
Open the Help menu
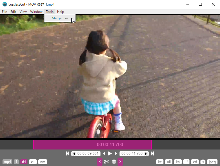coord(60,12)
